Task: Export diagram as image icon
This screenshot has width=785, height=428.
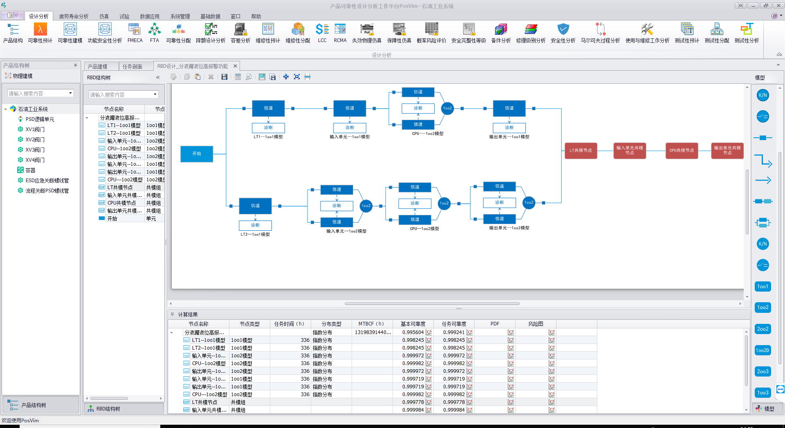Action: (262, 77)
